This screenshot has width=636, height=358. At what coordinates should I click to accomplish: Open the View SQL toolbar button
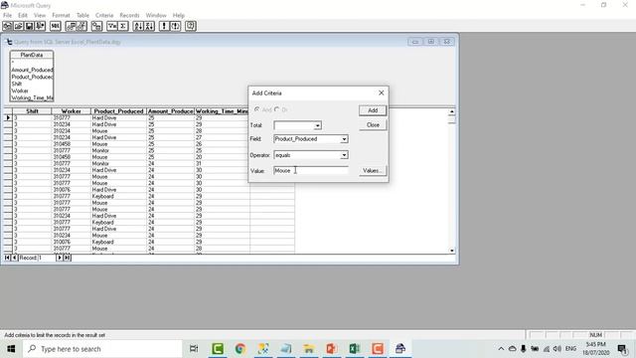pos(56,26)
